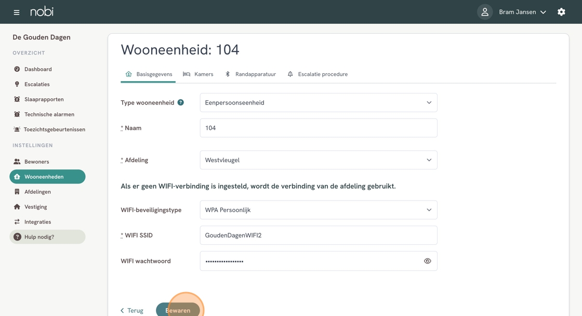Click the WIFI SSID input field
The height and width of the screenshot is (316, 582).
(x=318, y=235)
